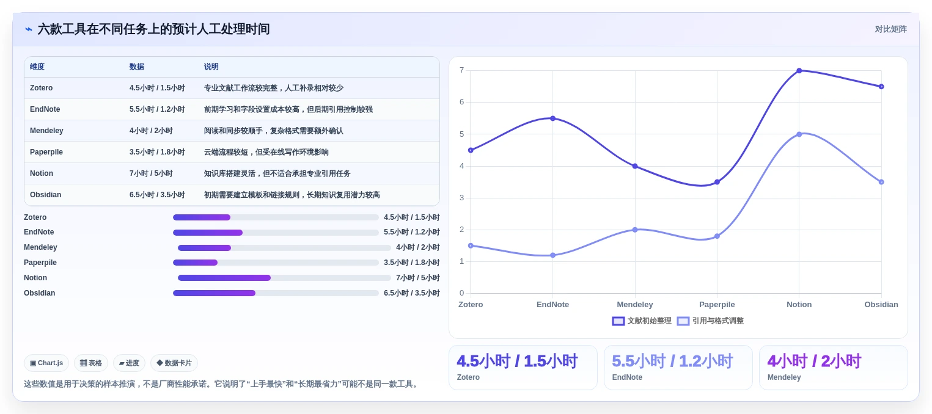Click the footnote about 样本推演
This screenshot has width=932, height=414.
[222, 384]
